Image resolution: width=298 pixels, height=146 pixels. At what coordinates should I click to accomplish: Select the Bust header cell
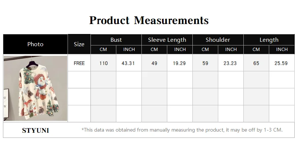point(116,40)
